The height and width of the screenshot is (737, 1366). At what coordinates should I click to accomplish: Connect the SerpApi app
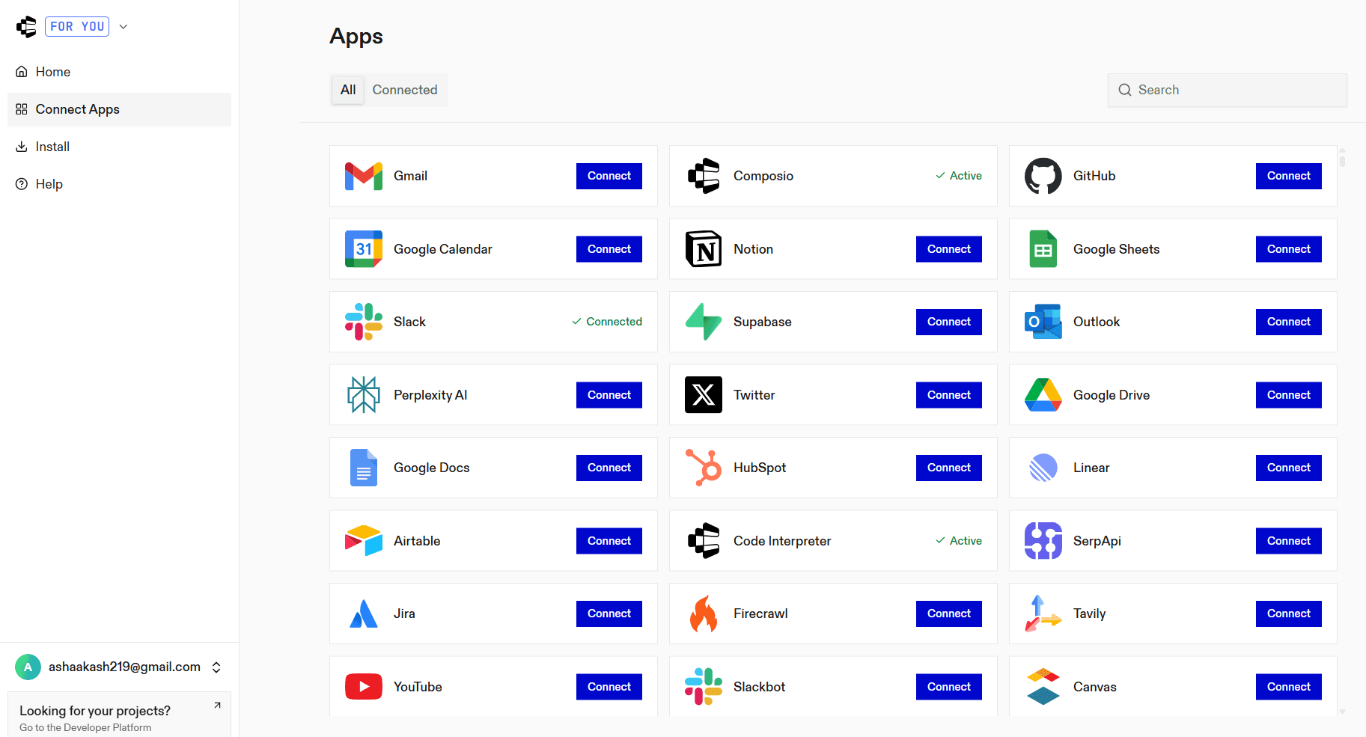coord(1289,541)
